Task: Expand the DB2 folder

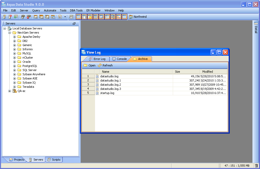Action: 15,41
